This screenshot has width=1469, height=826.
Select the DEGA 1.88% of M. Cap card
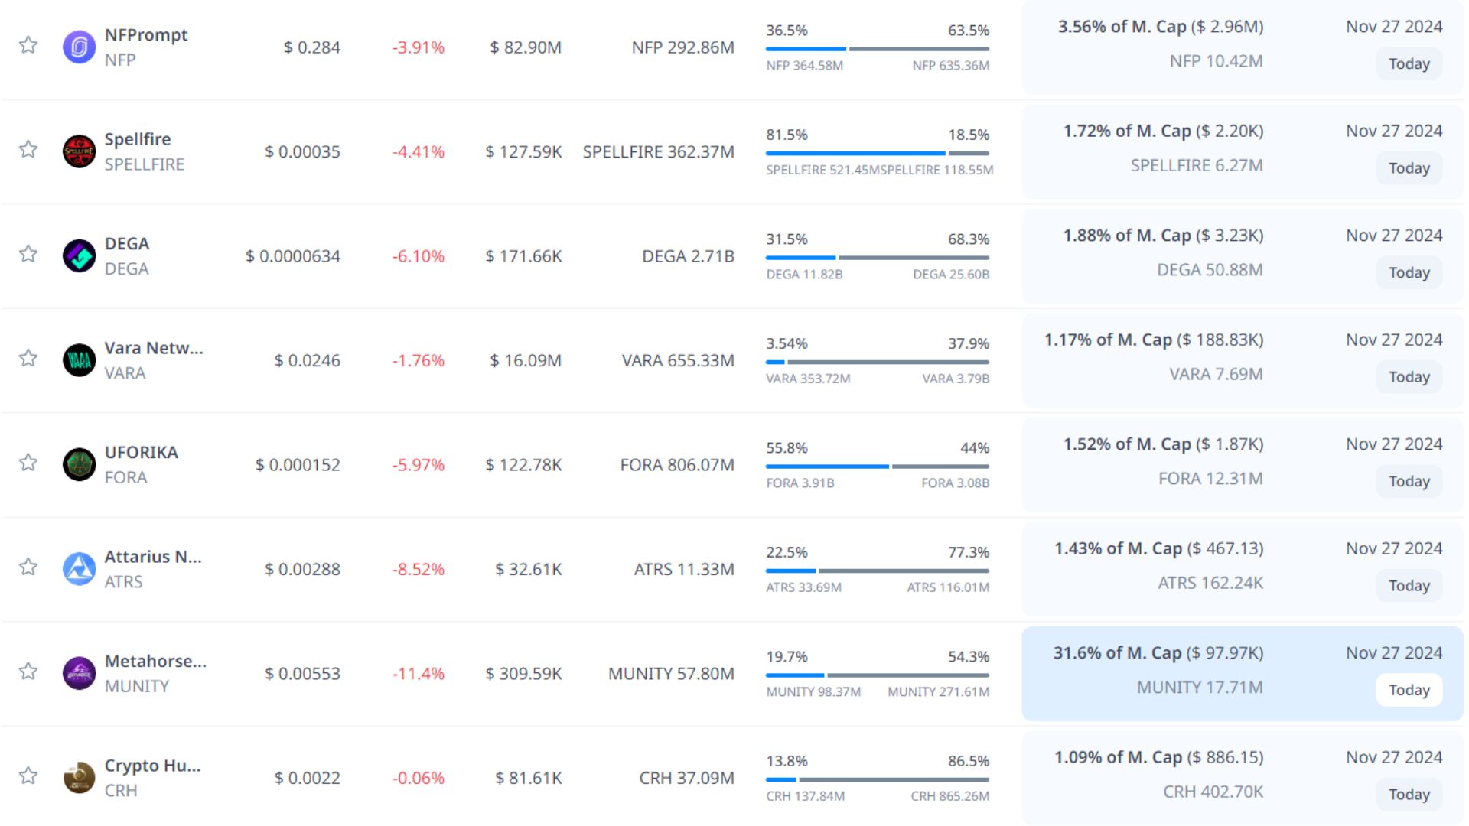pos(1241,255)
